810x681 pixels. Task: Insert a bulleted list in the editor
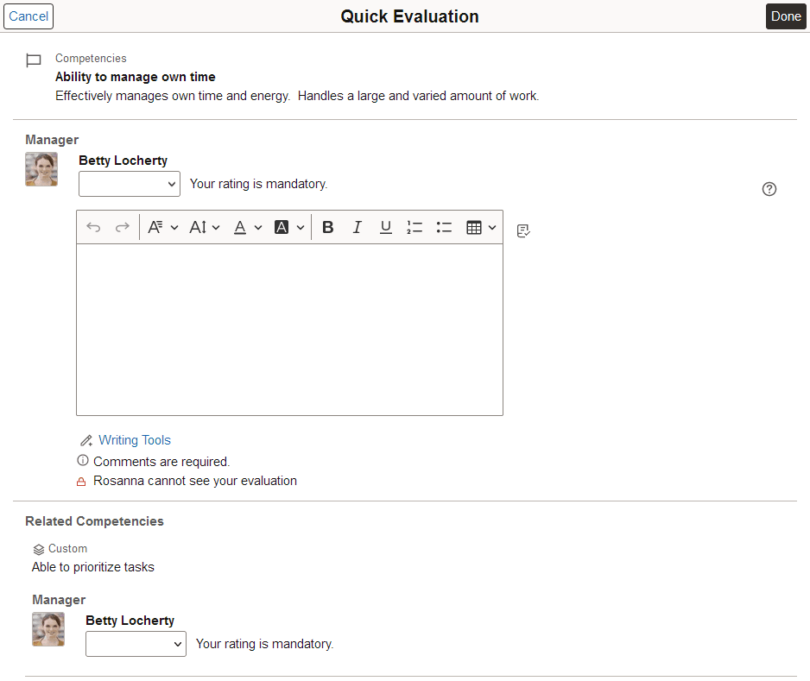444,226
